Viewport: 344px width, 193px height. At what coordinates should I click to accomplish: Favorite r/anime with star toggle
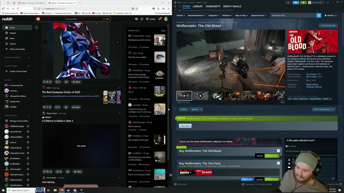click(28, 142)
